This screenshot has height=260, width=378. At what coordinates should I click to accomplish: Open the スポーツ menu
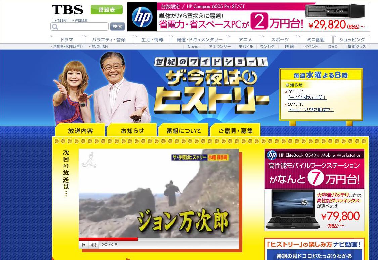pos(280,40)
